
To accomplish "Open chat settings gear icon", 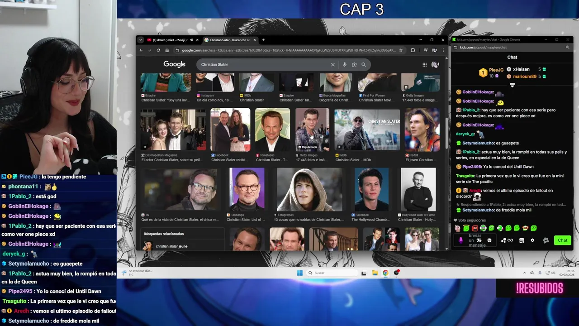I will pos(532,240).
